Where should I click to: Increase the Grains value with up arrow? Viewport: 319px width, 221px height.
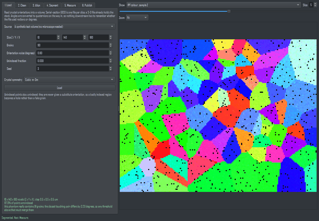pyautogui.click(x=111, y=44)
